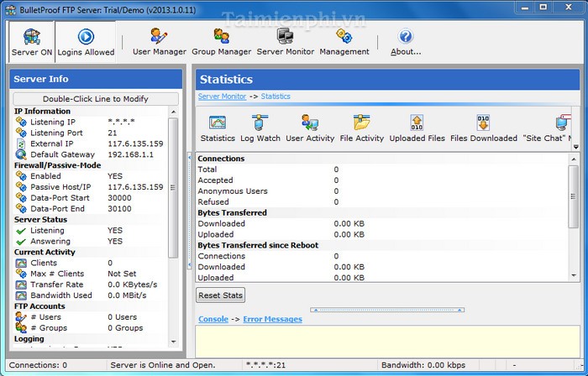The width and height of the screenshot is (588, 376).
Task: Open the "Site Chat" monitor
Action: [x=546, y=128]
